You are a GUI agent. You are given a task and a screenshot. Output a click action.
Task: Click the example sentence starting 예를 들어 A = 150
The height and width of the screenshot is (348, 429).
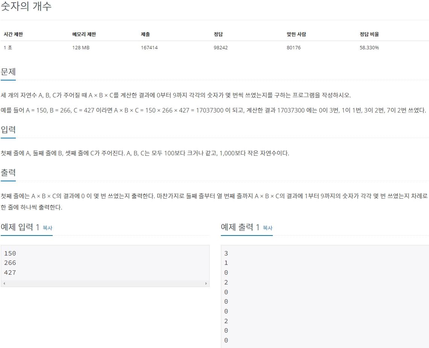[x=213, y=110]
